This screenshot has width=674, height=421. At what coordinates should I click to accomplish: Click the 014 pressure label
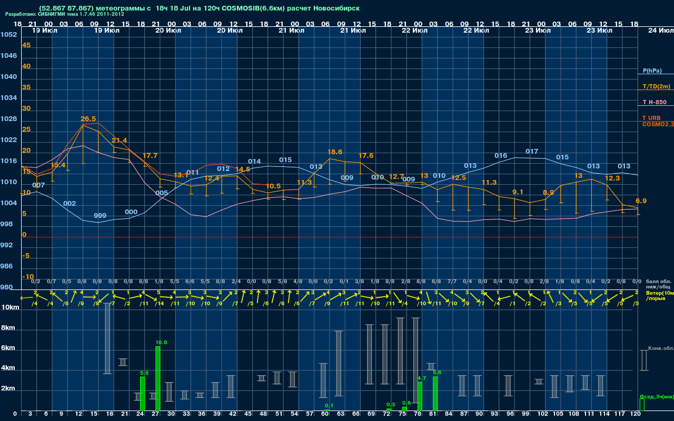(x=254, y=162)
